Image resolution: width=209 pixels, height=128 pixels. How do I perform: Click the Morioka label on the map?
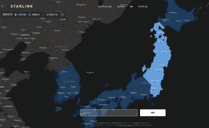[x=164, y=52]
